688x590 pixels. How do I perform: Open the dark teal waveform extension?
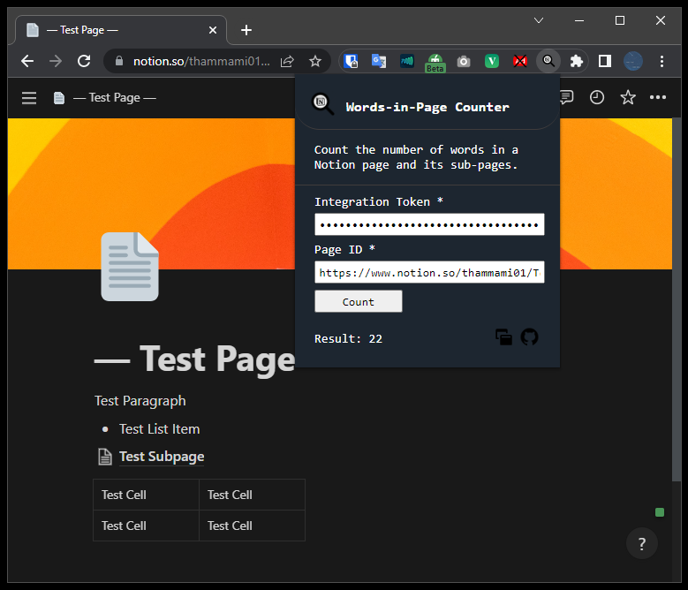tap(407, 61)
